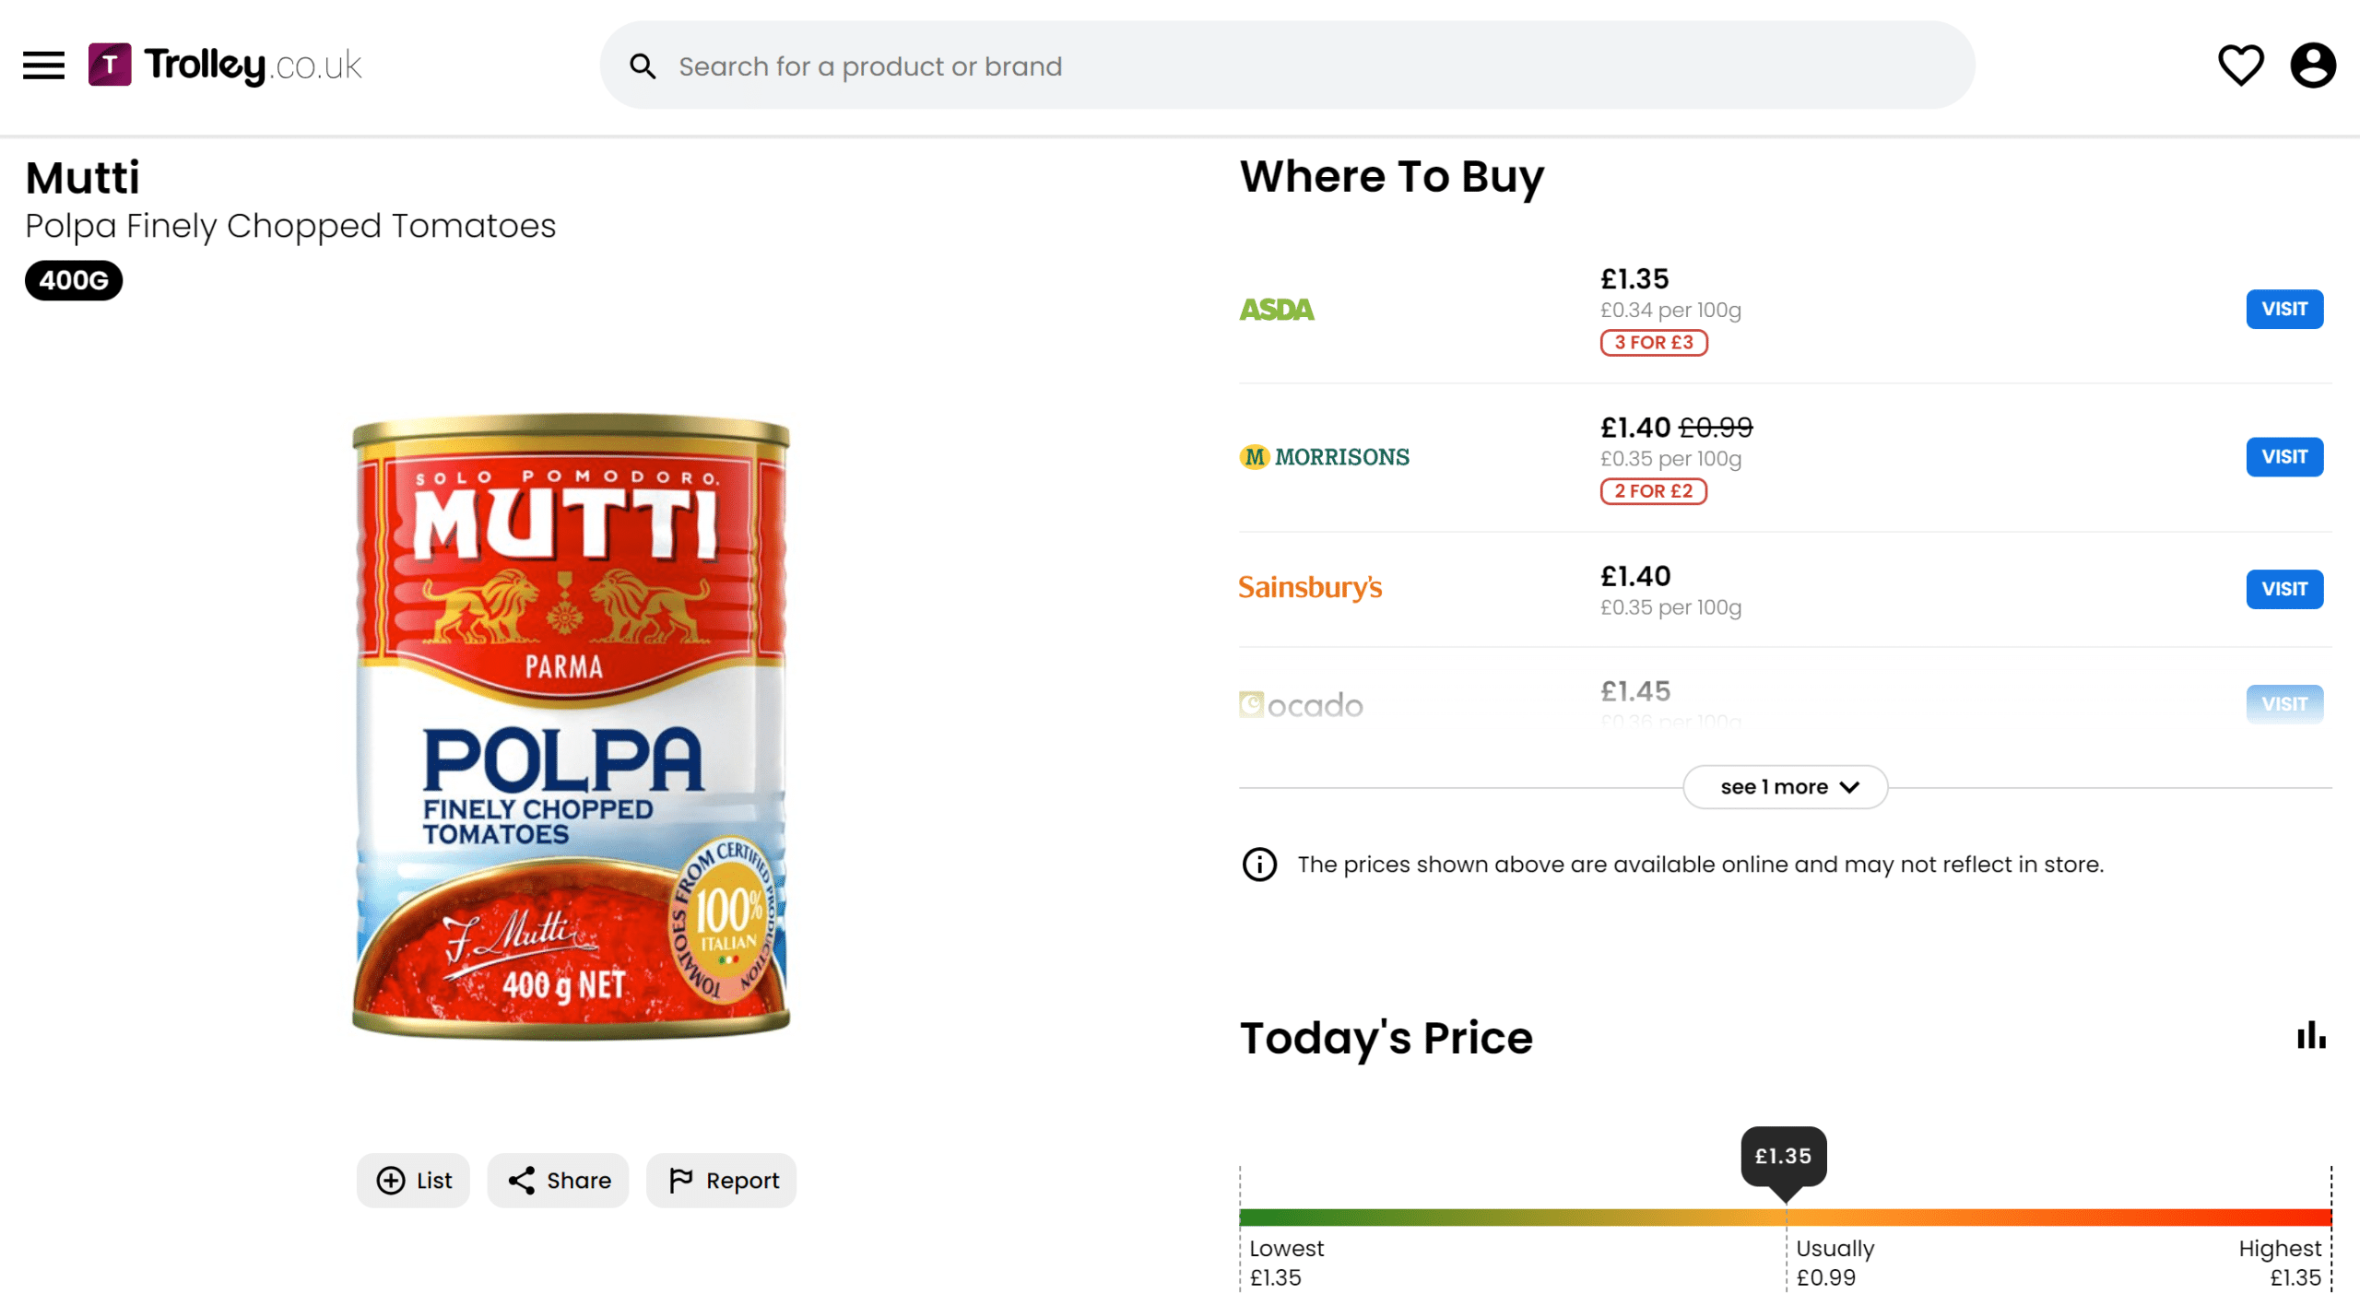Report an issue with this product

pos(722,1181)
